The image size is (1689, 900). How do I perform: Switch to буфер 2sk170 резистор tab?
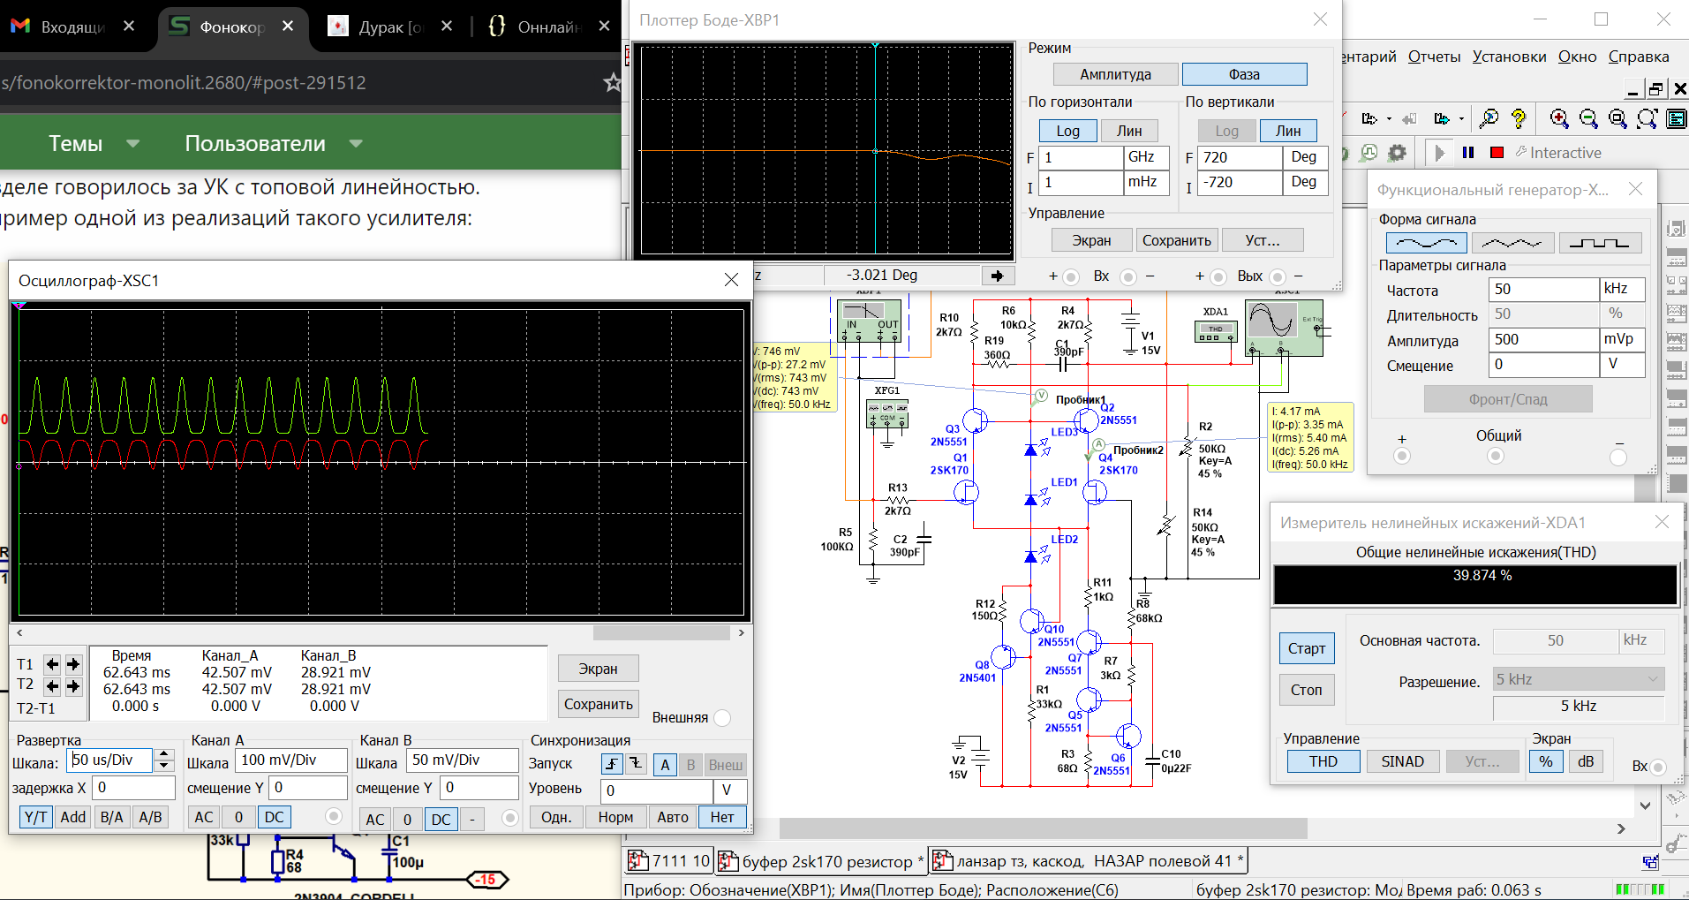(821, 861)
